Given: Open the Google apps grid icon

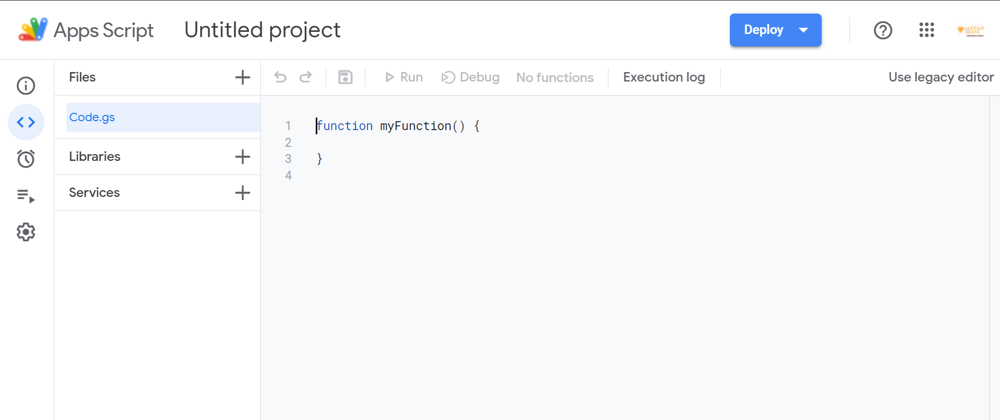Looking at the screenshot, I should click(x=926, y=30).
